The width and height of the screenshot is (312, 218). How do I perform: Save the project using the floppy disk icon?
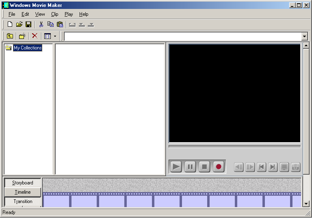point(28,24)
